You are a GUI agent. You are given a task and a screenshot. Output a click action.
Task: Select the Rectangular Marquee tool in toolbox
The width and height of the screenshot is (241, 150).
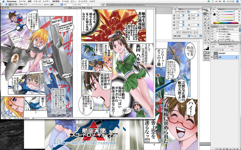[205, 14]
